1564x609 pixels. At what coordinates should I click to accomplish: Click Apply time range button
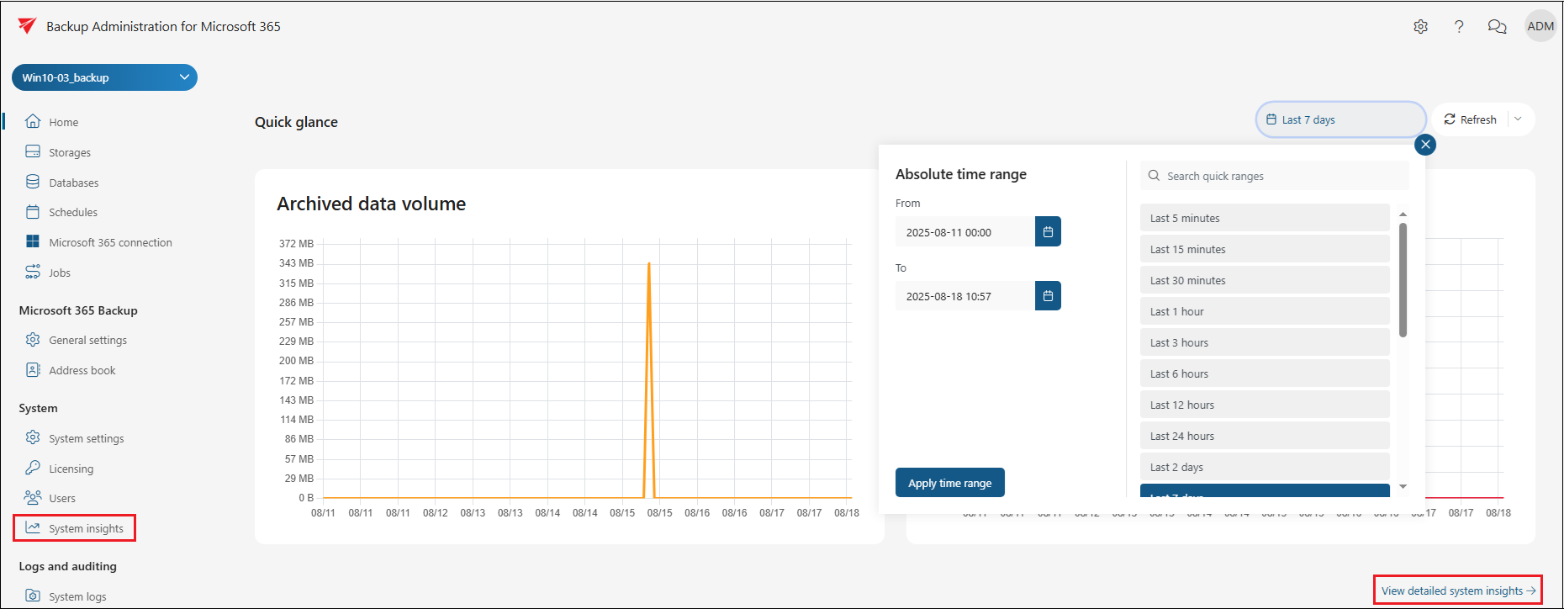click(949, 483)
